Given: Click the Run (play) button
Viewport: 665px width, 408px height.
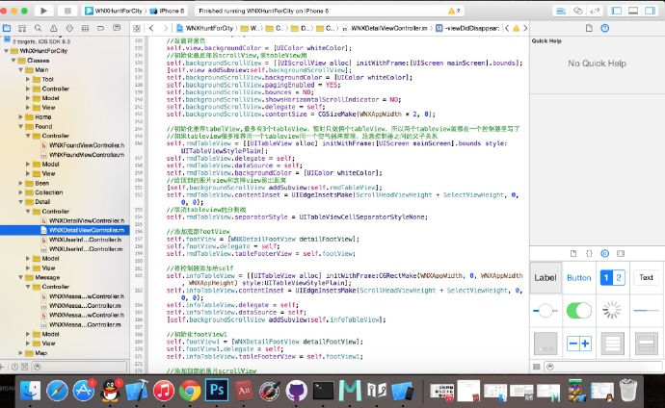Looking at the screenshot, I should [43, 11].
